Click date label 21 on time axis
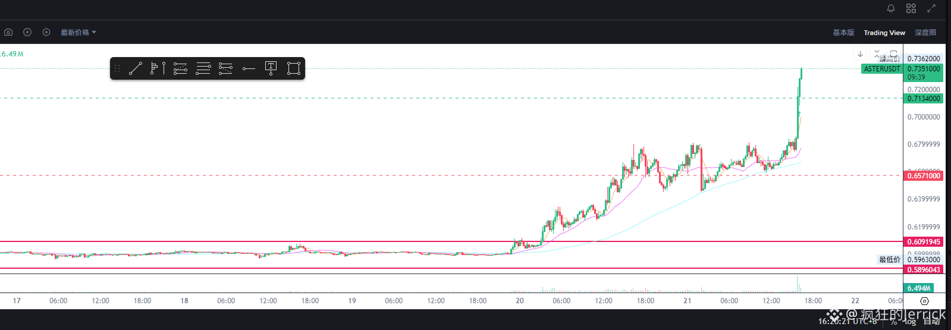This screenshot has width=951, height=330. coord(687,301)
